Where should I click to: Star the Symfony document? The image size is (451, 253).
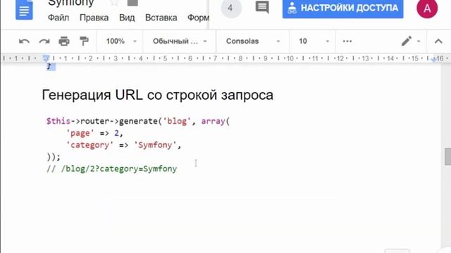(114, 3)
